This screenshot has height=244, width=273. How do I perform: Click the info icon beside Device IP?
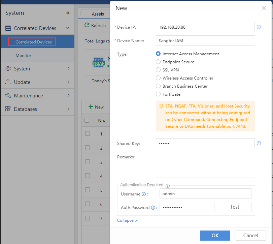click(x=259, y=27)
